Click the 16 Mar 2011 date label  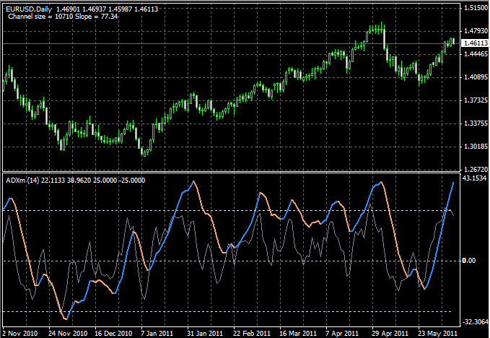(x=298, y=334)
